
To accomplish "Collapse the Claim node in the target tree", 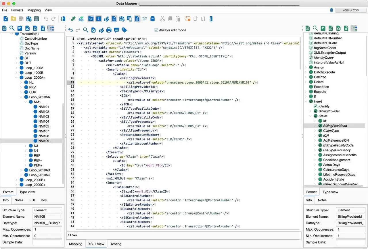I will (x=310, y=116).
